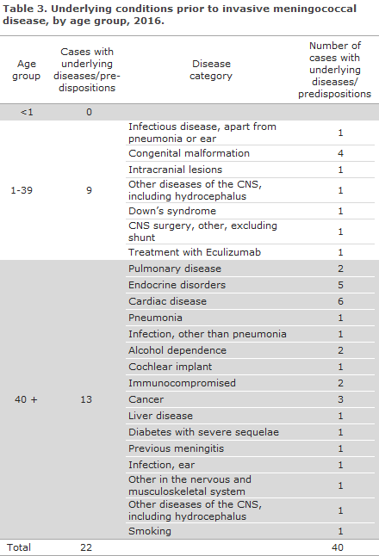Select the Cochlear implant row

pyautogui.click(x=250, y=367)
